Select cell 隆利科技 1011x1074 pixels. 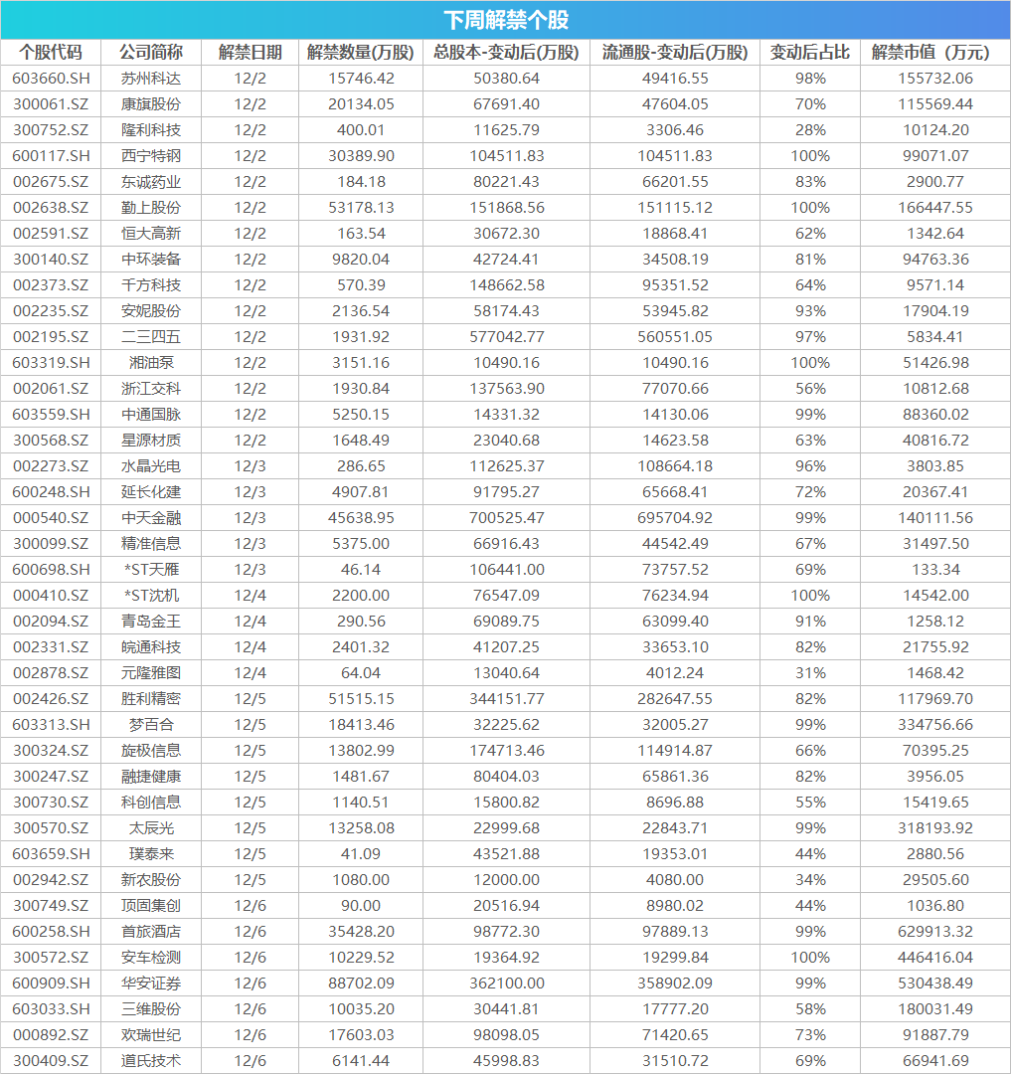click(151, 130)
